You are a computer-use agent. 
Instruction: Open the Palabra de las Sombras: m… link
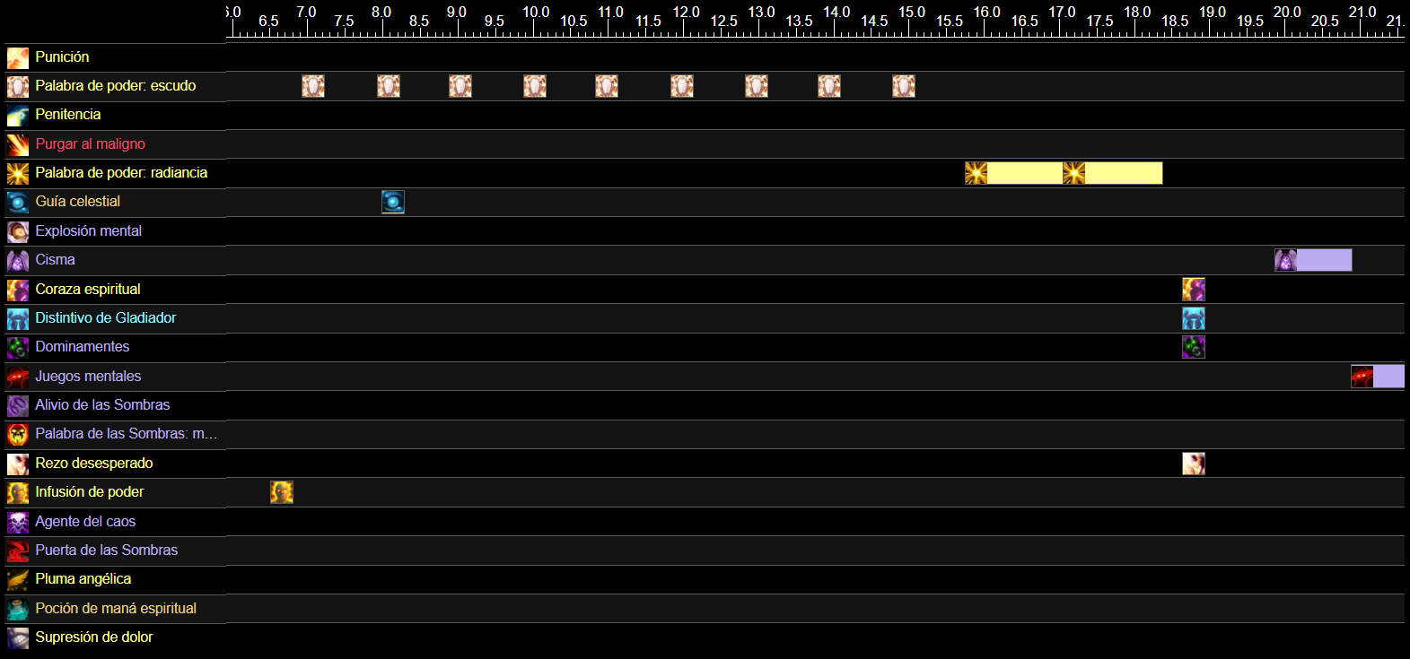126,433
